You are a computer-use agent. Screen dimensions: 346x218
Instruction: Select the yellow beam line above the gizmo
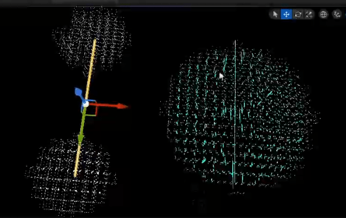[x=92, y=65]
